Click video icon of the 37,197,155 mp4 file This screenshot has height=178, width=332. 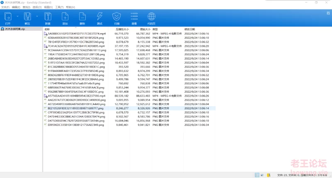tap(46, 46)
